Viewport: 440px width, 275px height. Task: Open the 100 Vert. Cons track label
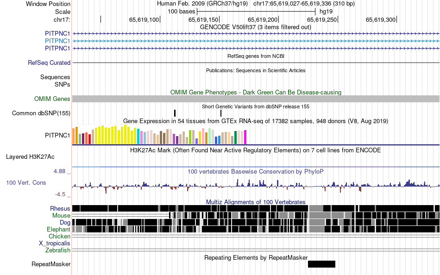pyautogui.click(x=26, y=183)
